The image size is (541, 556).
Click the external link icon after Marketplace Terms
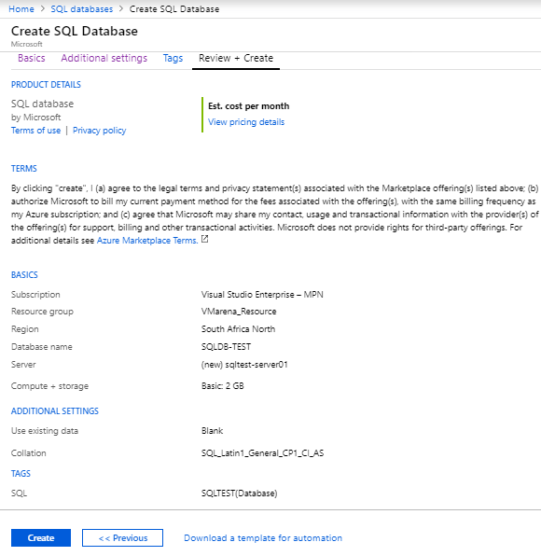[204, 240]
